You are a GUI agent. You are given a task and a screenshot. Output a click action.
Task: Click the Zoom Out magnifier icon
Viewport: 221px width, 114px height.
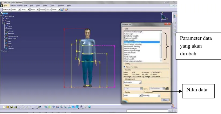[x=65, y=107]
